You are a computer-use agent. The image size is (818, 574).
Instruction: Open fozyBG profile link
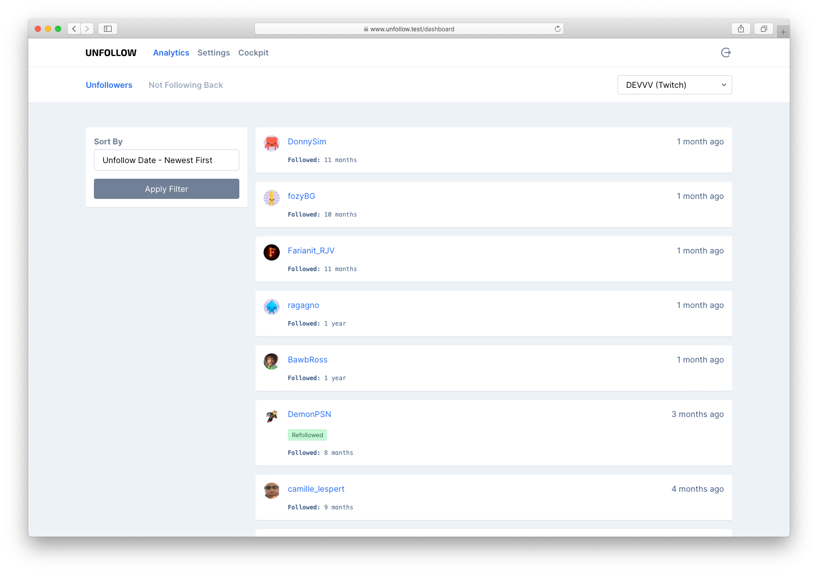pyautogui.click(x=301, y=196)
